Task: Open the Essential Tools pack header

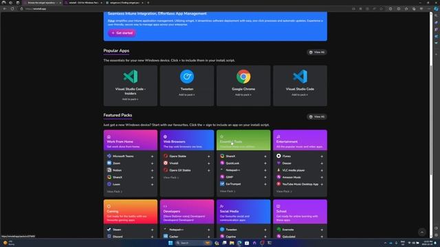Action: 243,140
